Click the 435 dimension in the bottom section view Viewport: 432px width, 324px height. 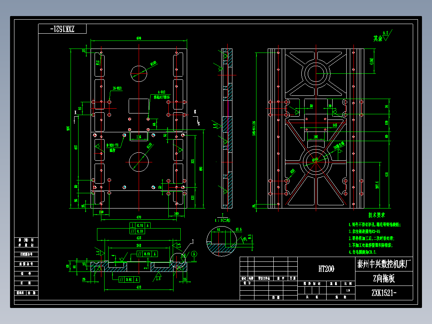139,238
